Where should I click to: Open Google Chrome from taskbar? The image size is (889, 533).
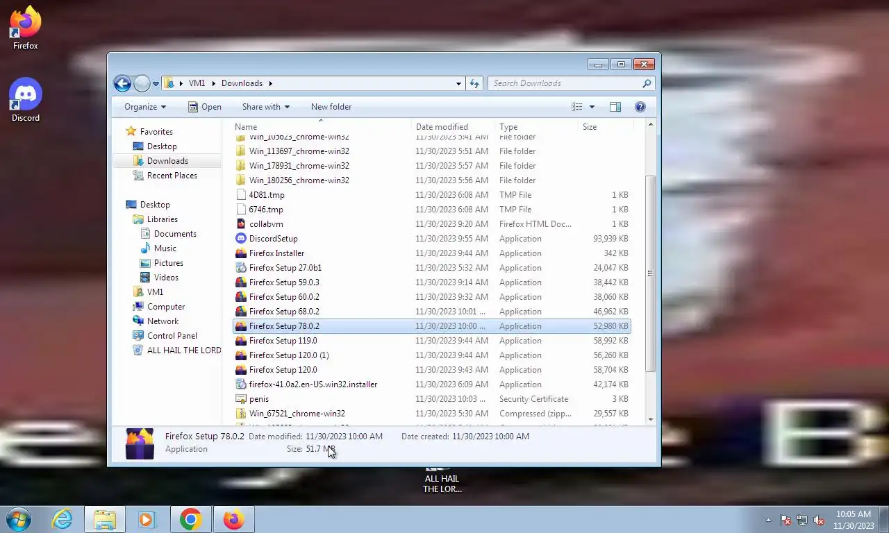(190, 519)
